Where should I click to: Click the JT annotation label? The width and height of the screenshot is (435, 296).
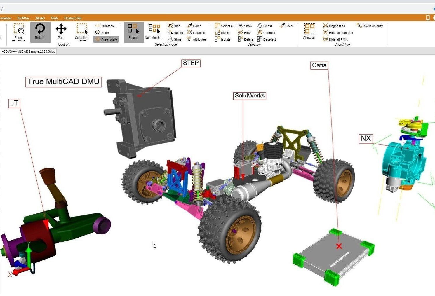pyautogui.click(x=14, y=103)
